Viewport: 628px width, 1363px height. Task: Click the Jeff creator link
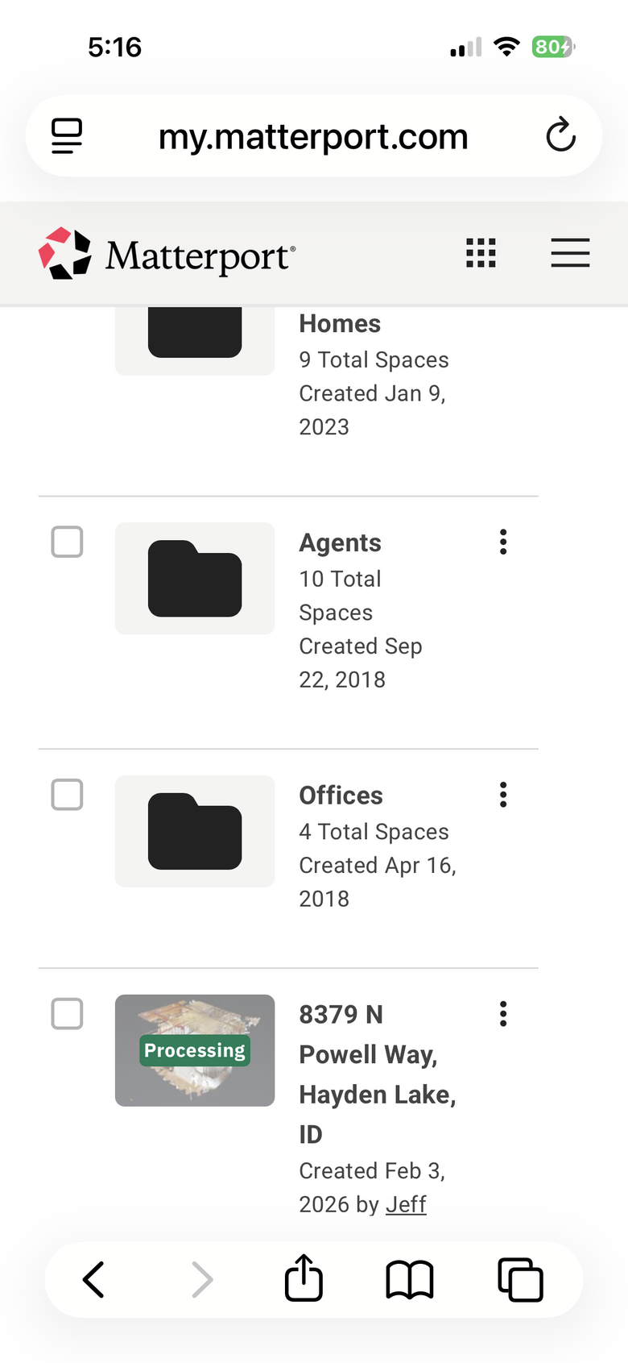pos(406,1204)
